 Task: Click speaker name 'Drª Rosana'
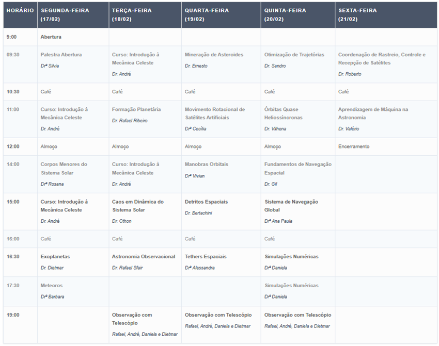(x=52, y=184)
